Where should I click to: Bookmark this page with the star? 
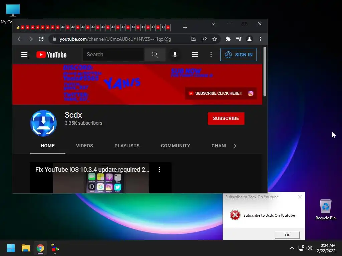(x=215, y=39)
